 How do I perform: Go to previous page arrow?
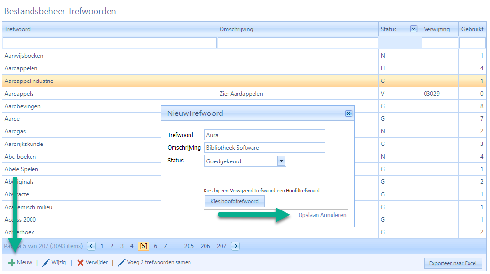coord(92,246)
